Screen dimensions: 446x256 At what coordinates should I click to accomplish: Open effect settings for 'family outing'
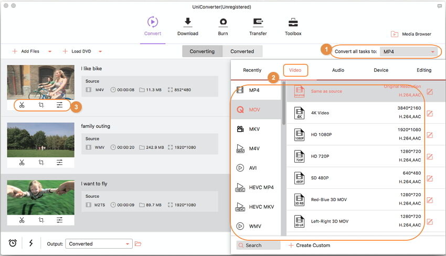[x=59, y=163]
